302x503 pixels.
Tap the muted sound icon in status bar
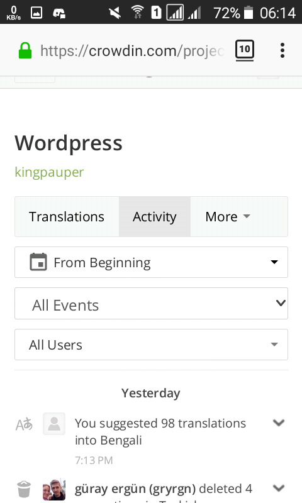(x=115, y=13)
